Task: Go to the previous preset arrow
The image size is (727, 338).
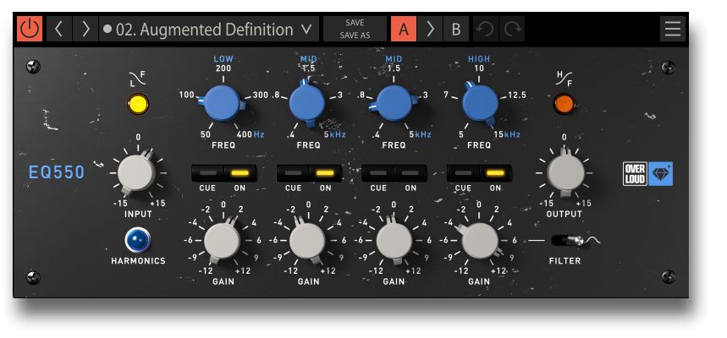Action: point(59,30)
